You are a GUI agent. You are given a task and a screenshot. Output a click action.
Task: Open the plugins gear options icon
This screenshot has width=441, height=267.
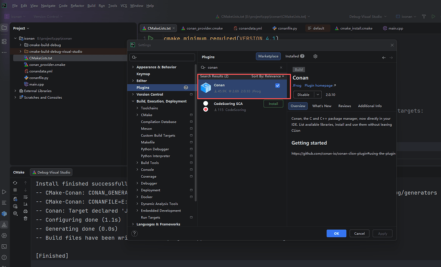315,56
